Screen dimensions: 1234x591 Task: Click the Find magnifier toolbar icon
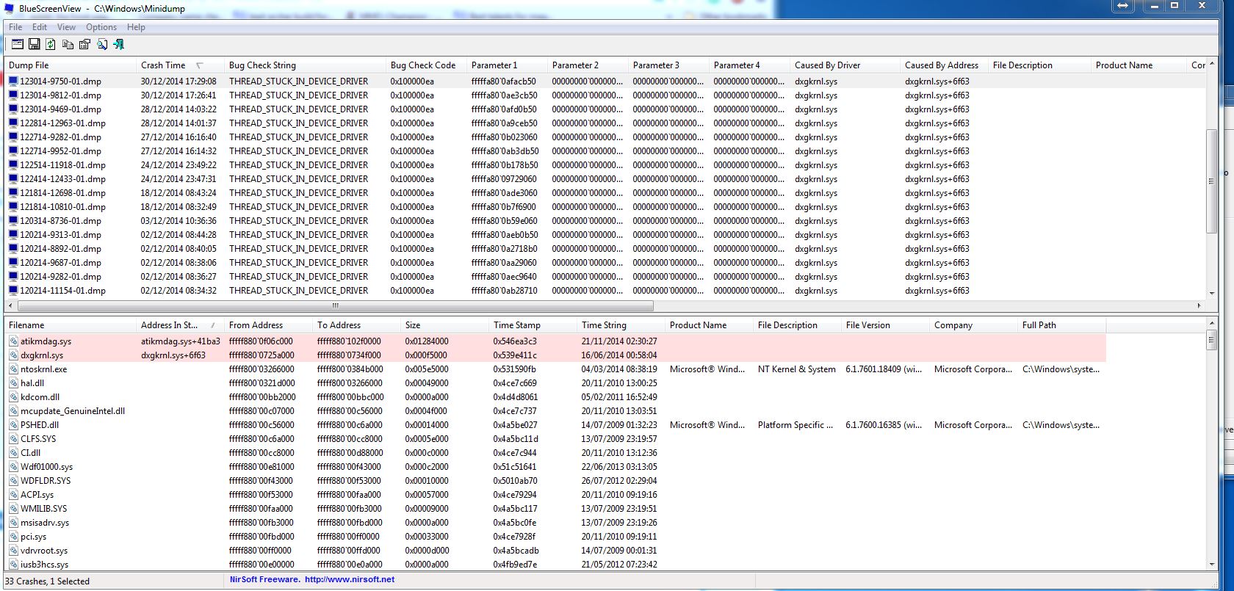point(101,45)
